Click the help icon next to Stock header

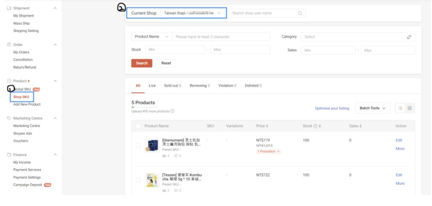[315, 126]
